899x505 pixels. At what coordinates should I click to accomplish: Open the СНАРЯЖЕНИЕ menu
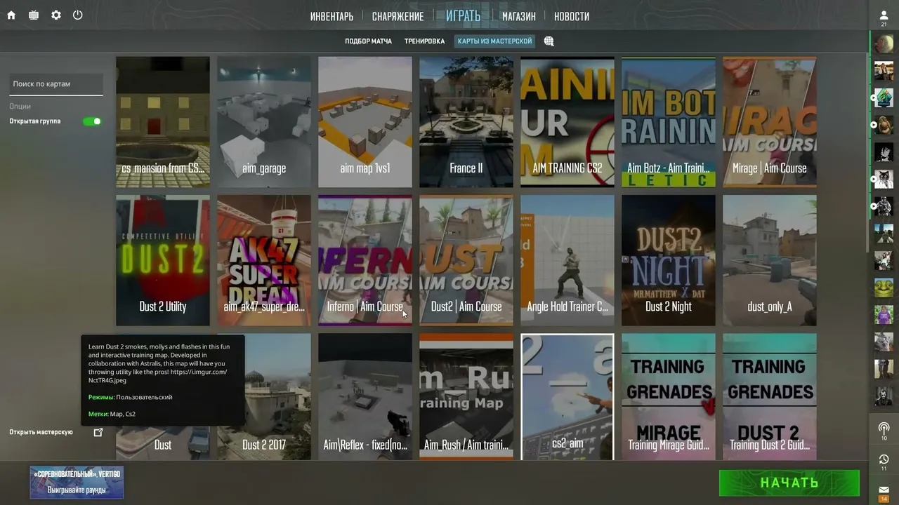click(x=398, y=16)
